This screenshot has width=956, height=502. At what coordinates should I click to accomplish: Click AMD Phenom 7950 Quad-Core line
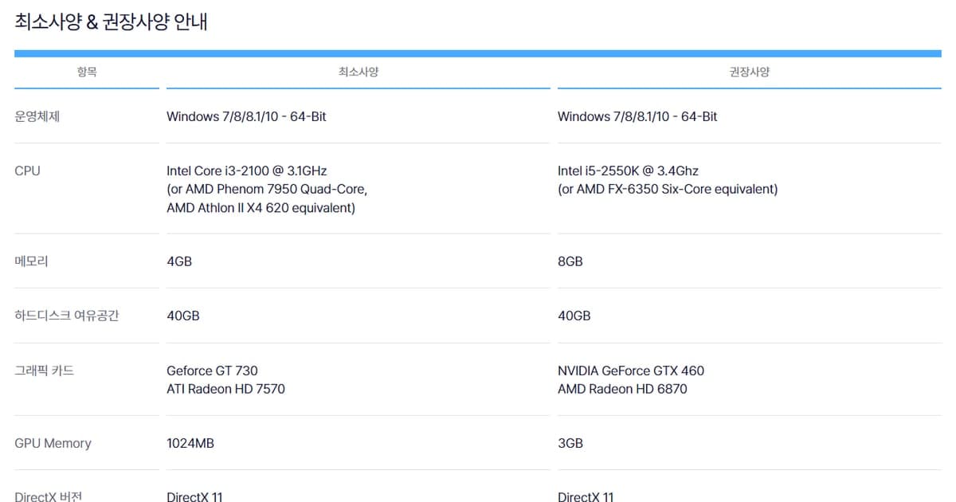(x=267, y=190)
